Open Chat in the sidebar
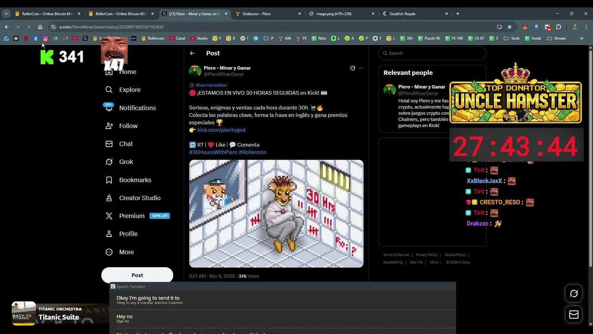This screenshot has width=593, height=334. click(119, 144)
